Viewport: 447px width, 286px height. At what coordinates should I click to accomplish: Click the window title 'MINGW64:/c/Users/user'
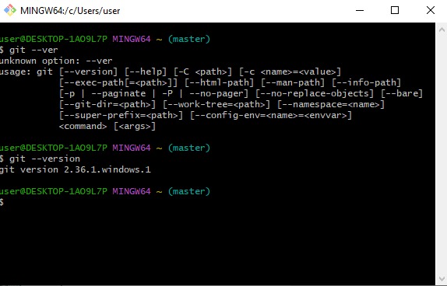(70, 11)
